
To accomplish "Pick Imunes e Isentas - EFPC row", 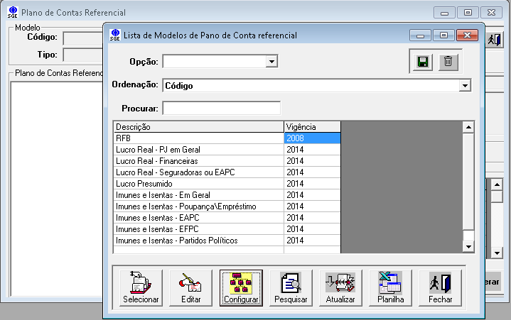I will pos(198,229).
